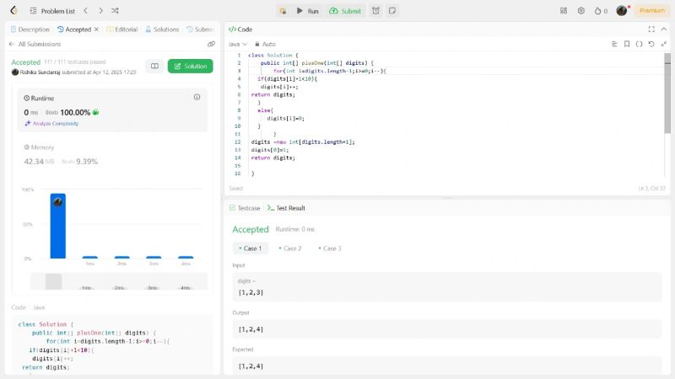The image size is (675, 379).
Task: Open the settings gear icon
Action: (x=581, y=11)
